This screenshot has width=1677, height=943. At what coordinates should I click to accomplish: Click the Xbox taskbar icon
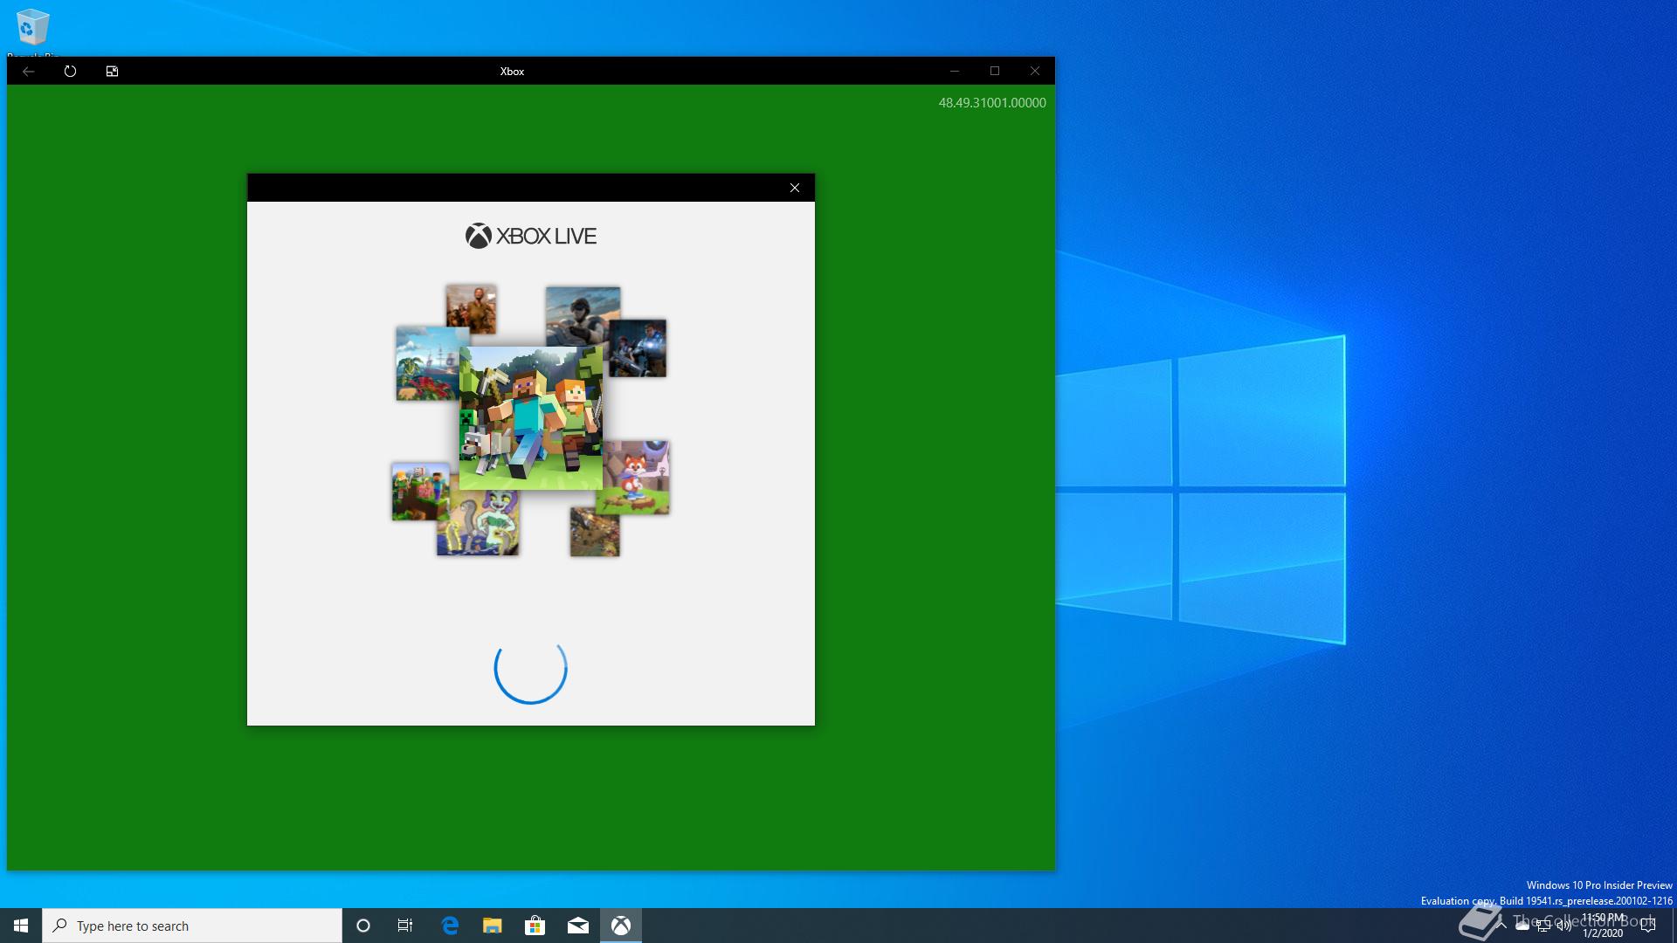point(621,926)
